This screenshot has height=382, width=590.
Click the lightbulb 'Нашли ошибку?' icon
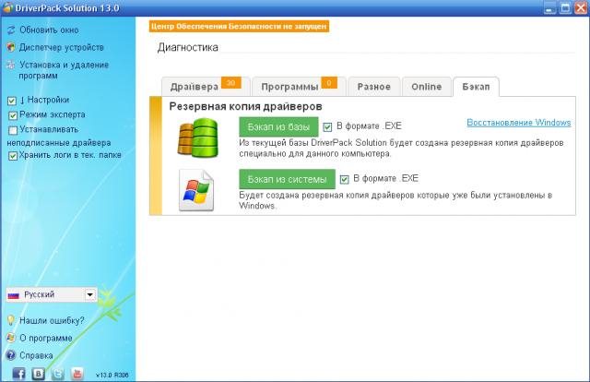10,321
